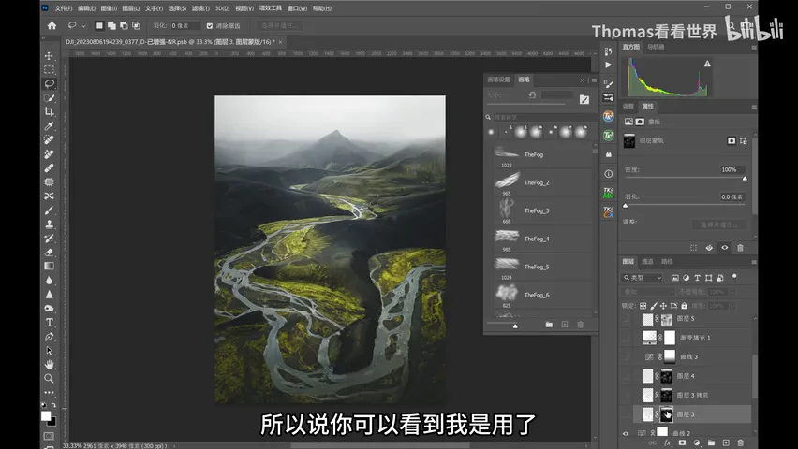Open the TK8 MM panel icon

(x=609, y=193)
